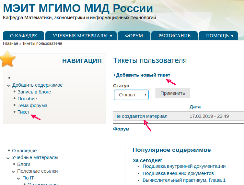The height and width of the screenshot is (185, 244).
Task: Open the Добавить содержимое link
Action: point(37,85)
